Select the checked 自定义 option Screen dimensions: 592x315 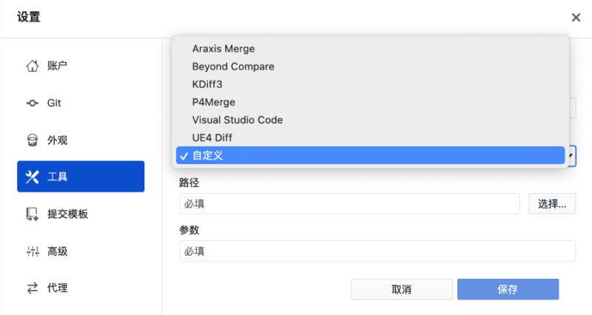tap(207, 155)
